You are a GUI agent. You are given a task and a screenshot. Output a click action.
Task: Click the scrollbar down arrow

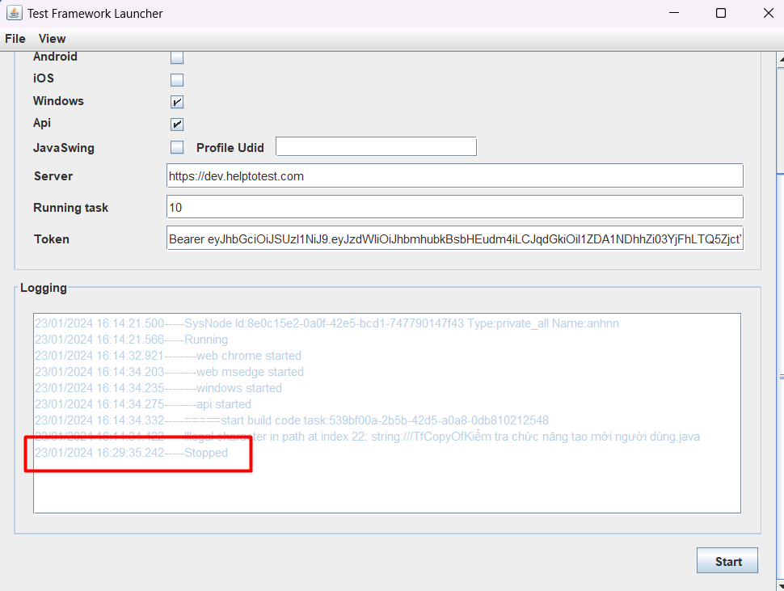[x=781, y=585]
